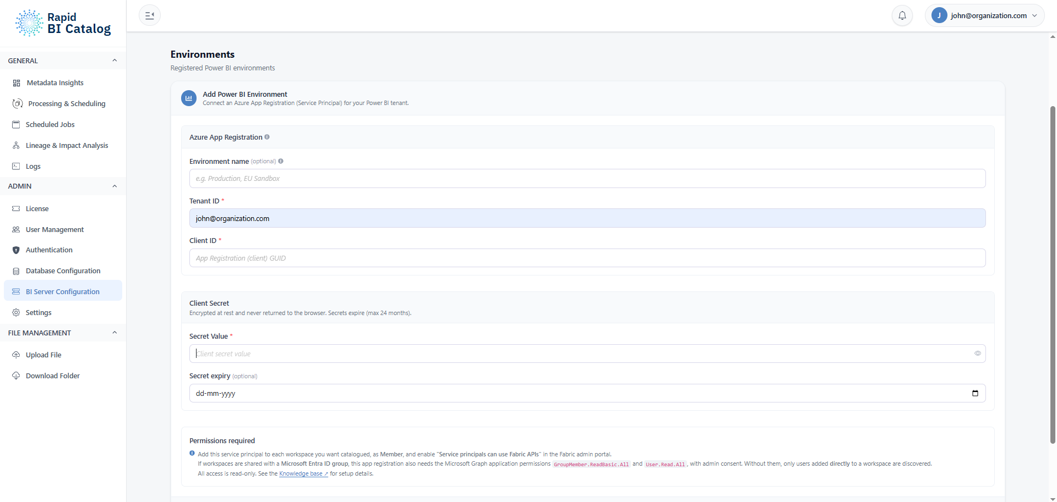1057x502 pixels.
Task: Click the page vertical scrollbar thumb
Action: coord(1053,274)
